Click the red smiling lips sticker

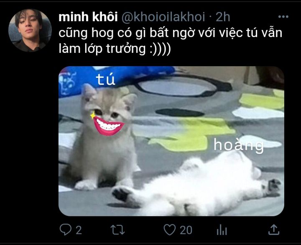[108, 126]
